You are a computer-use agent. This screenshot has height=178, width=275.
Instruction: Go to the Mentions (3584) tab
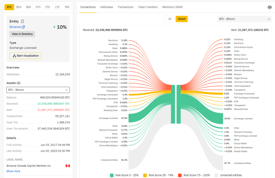click(x=173, y=7)
